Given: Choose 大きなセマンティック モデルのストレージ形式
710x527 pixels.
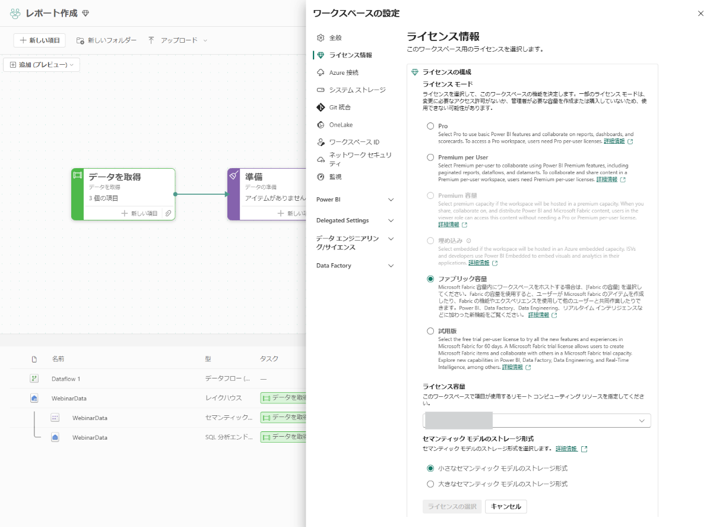Looking at the screenshot, I should click(x=430, y=484).
